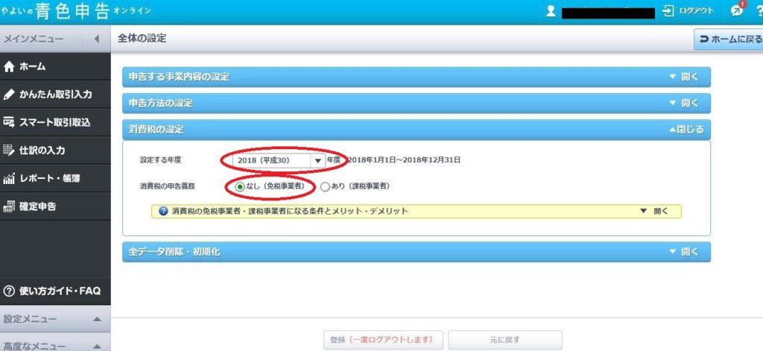Click the 消費税の申告義務 label
Image resolution: width=763 pixels, height=351 pixels.
(x=168, y=186)
